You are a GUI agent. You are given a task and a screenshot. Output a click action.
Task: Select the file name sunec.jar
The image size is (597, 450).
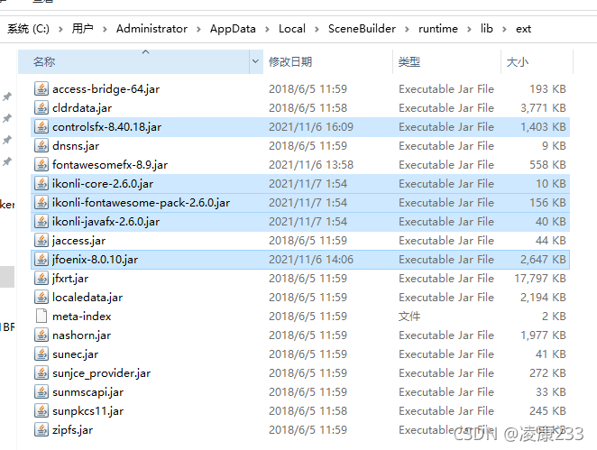pos(75,354)
